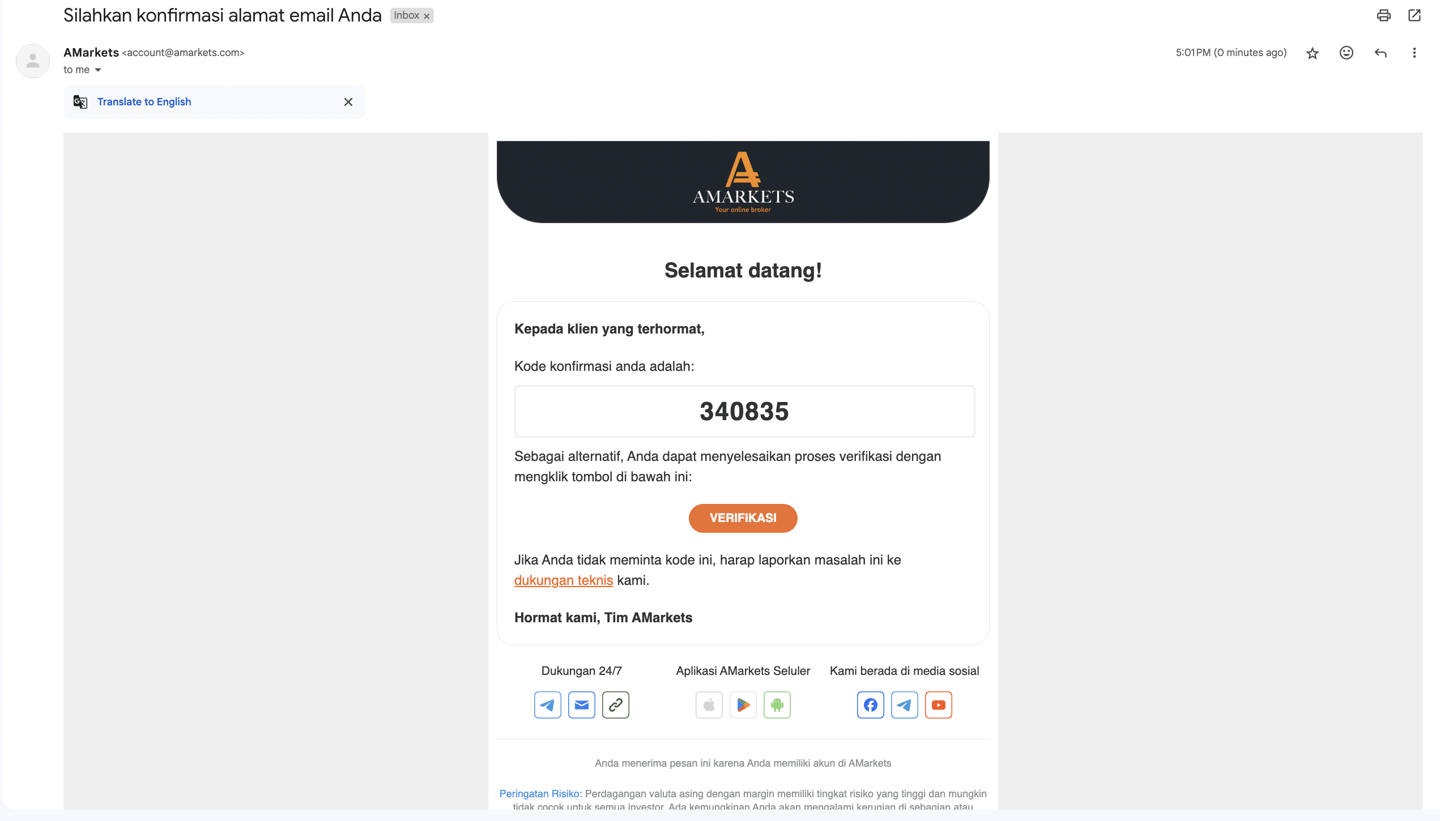Click the Telegram support icon
The height and width of the screenshot is (821, 1440).
coord(548,704)
